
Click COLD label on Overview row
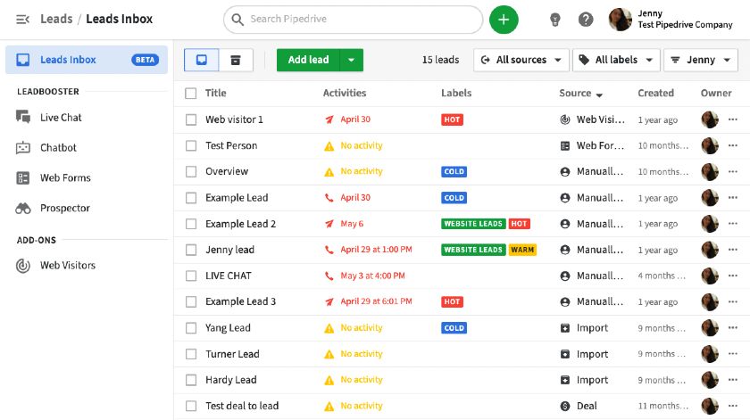(x=454, y=171)
